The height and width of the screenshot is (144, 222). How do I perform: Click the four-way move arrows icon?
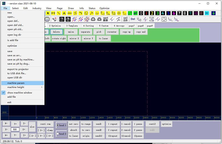(119, 13)
